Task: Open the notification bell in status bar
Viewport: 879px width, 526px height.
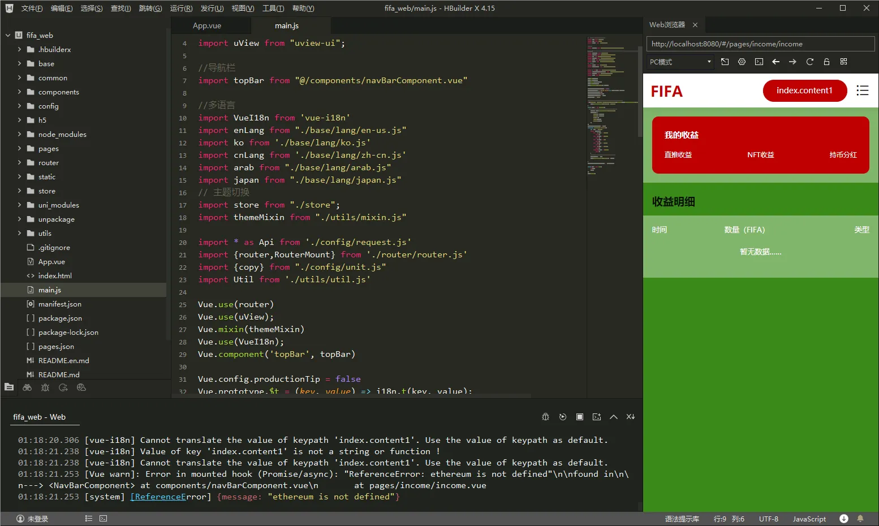Action: pyautogui.click(x=860, y=519)
